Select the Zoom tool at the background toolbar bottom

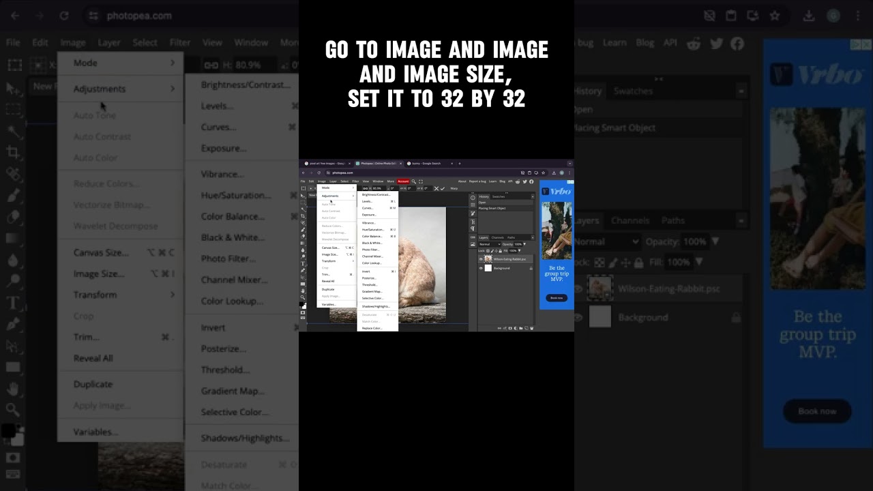[13, 410]
